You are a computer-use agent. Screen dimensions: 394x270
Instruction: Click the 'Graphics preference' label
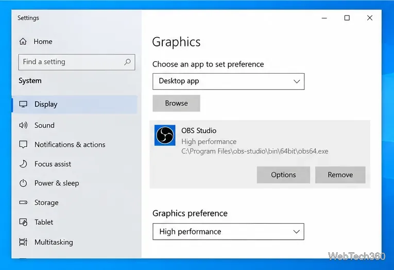click(x=190, y=213)
